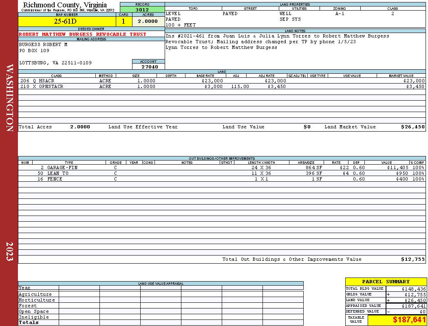This screenshot has height=326, width=428.
Task: Click the $23,000 market value for HSACR
Action: [x=414, y=81]
